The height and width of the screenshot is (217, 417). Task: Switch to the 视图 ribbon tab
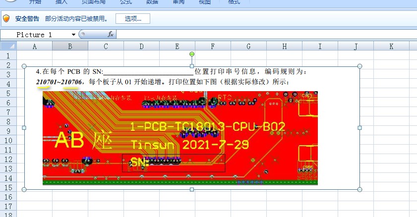tap(205, 1)
